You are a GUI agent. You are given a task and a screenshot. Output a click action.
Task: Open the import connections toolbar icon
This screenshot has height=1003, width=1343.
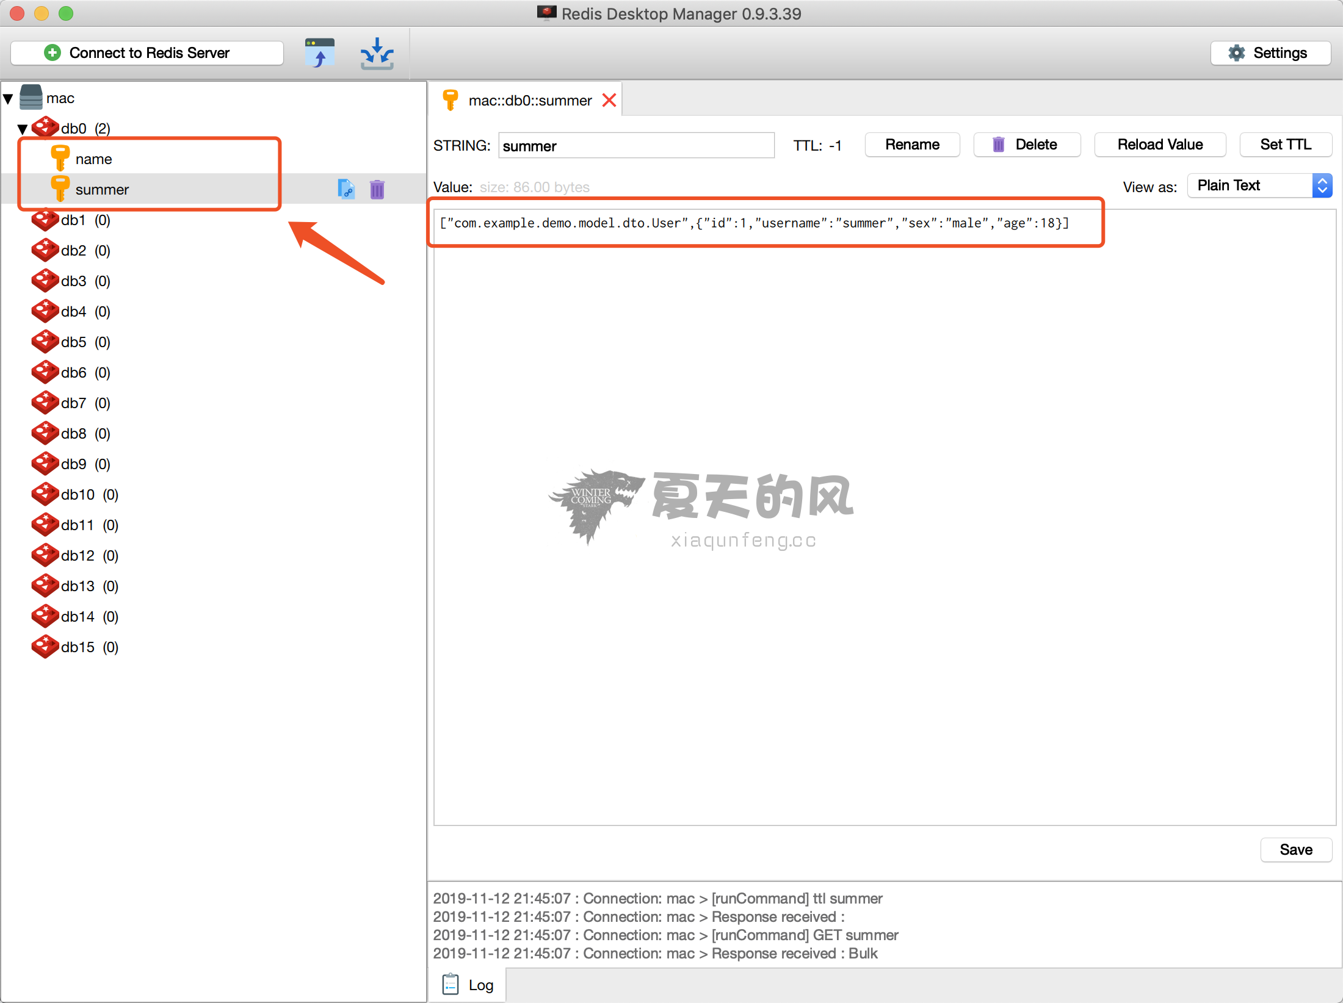pyautogui.click(x=320, y=53)
